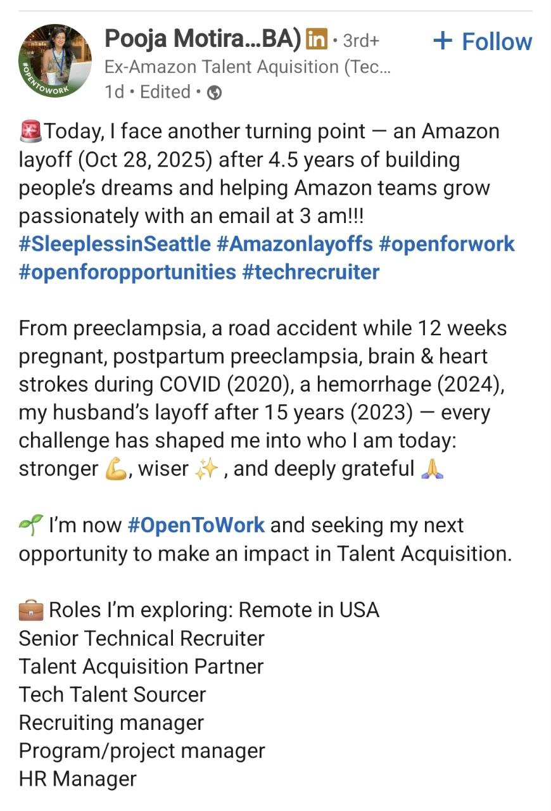Click the briefcase emoji
This screenshot has width=551, height=811.
click(x=30, y=610)
